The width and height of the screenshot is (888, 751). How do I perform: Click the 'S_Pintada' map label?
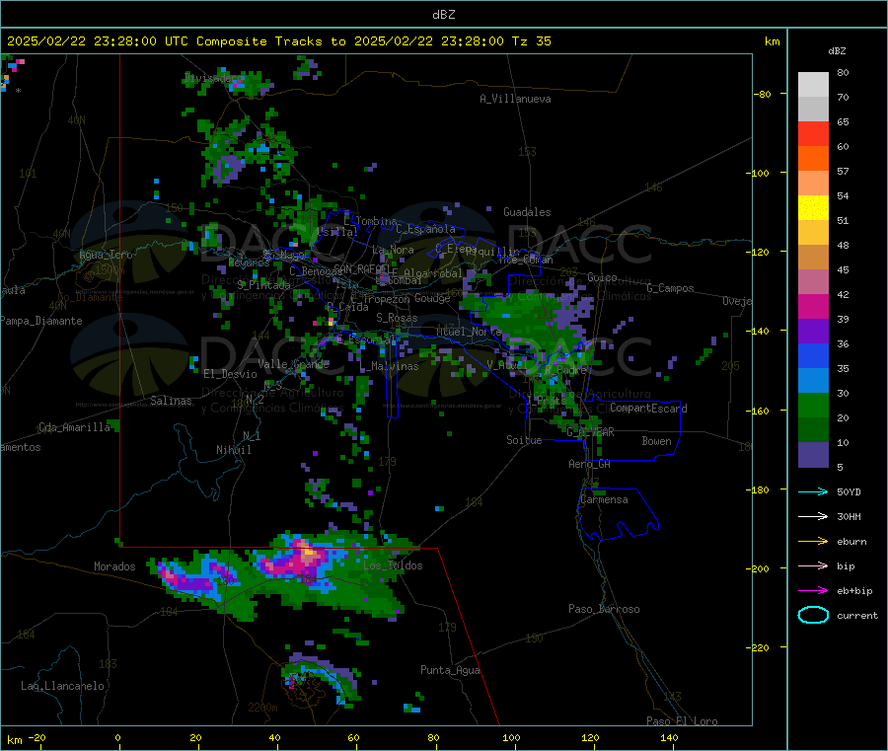pyautogui.click(x=263, y=285)
